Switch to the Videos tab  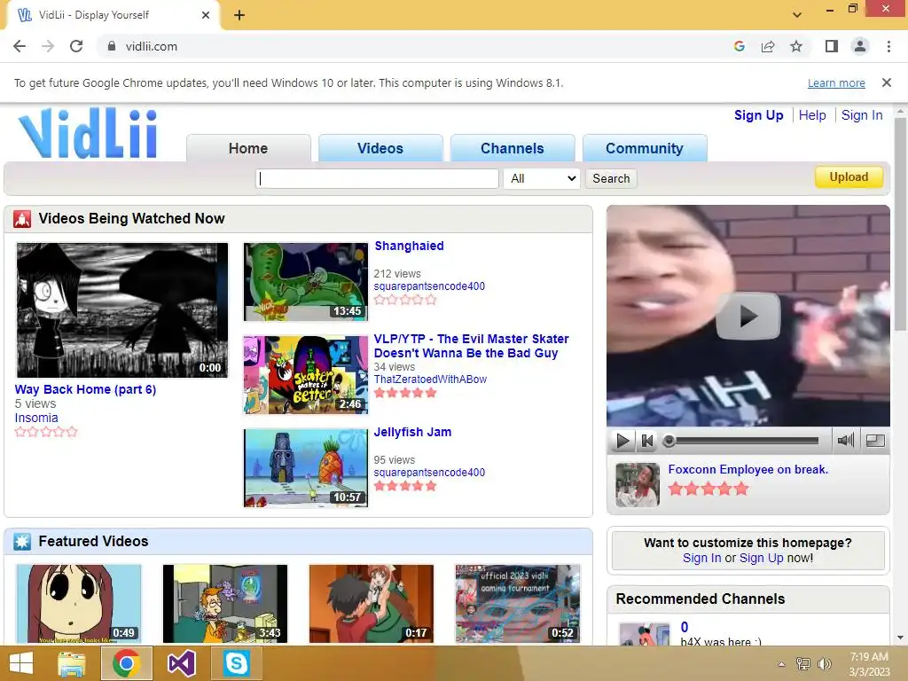point(380,148)
